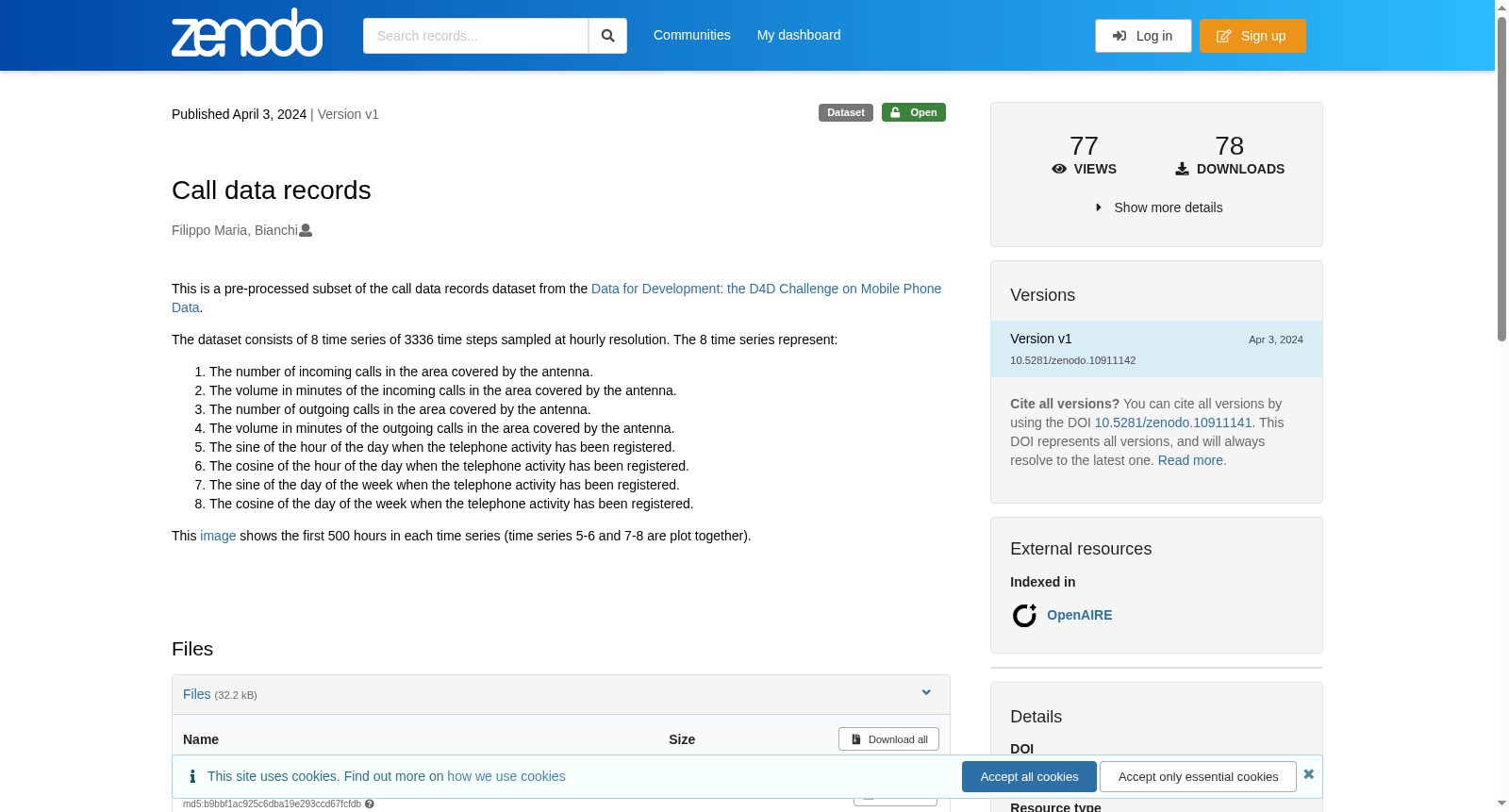Click the search magnifier button
This screenshot has height=812, width=1509.
pos(607,36)
